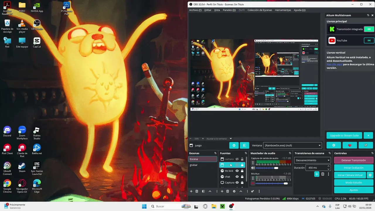The image size is (375, 211).
Task: Open options menu for Captura de salida de audio
Action: (x=253, y=163)
